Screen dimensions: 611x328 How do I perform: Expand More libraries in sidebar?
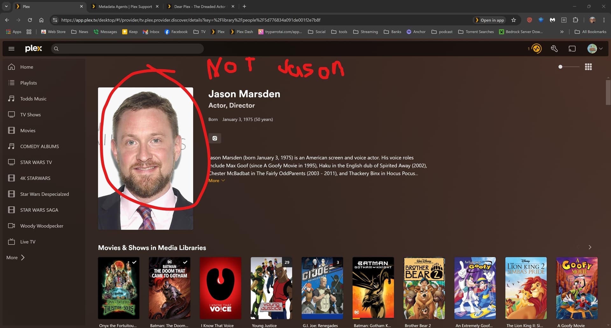click(x=16, y=257)
